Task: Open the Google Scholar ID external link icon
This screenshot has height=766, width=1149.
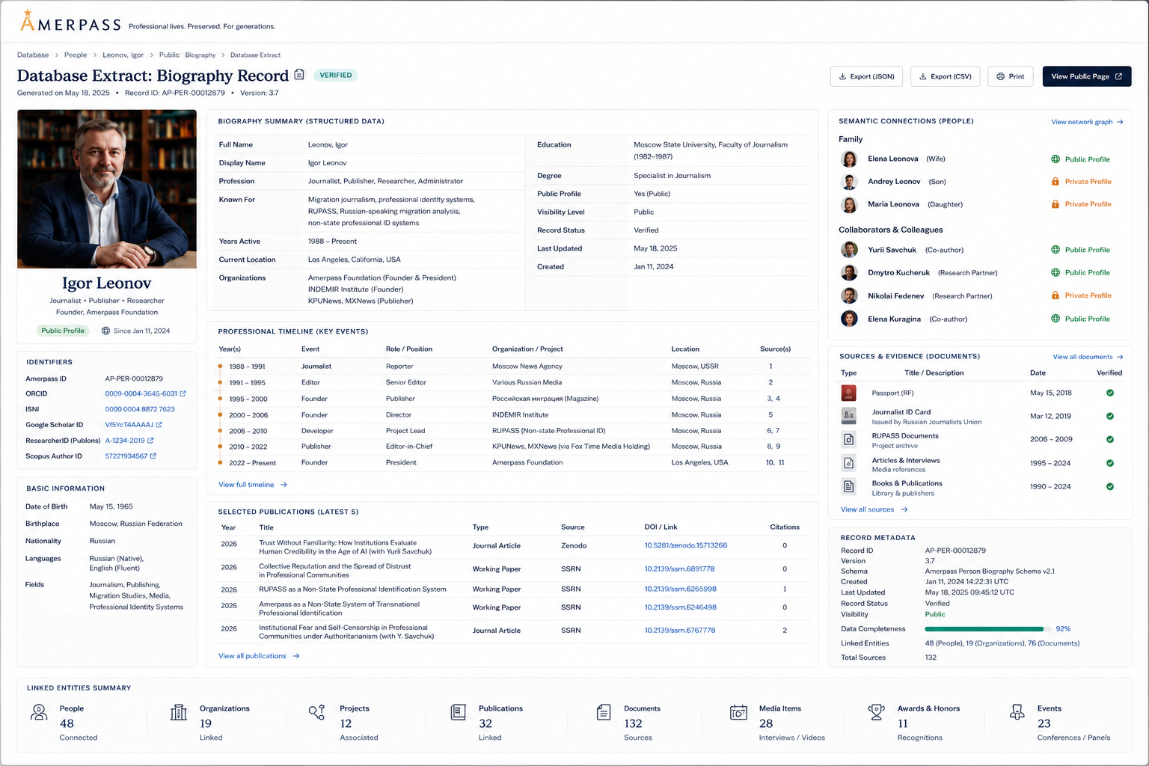Action: 159,425
